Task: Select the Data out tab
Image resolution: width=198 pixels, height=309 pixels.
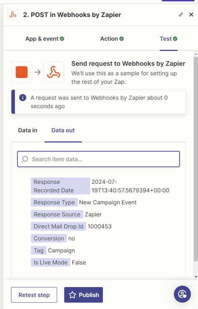Action: 63,130
